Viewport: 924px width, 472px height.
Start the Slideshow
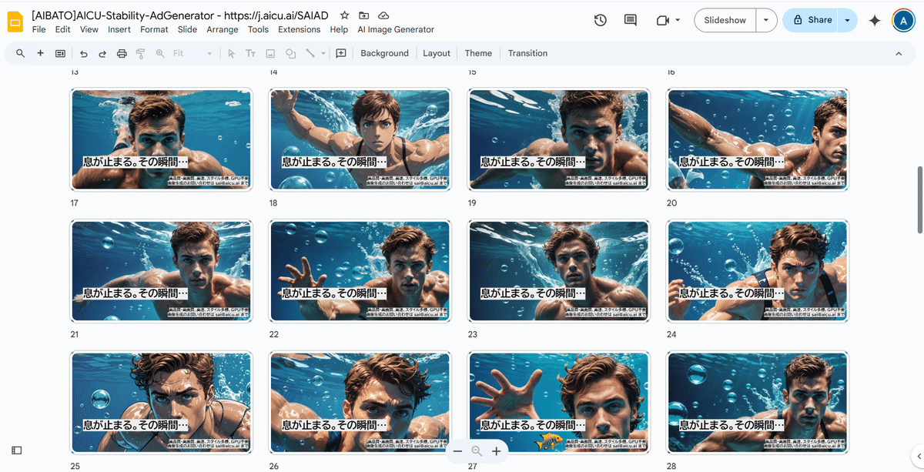coord(725,21)
